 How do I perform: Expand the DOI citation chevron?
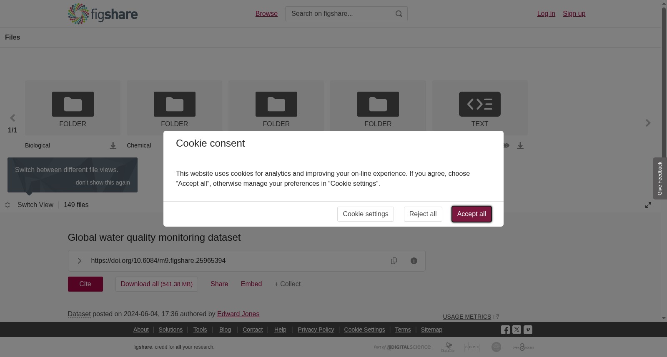coord(79,261)
